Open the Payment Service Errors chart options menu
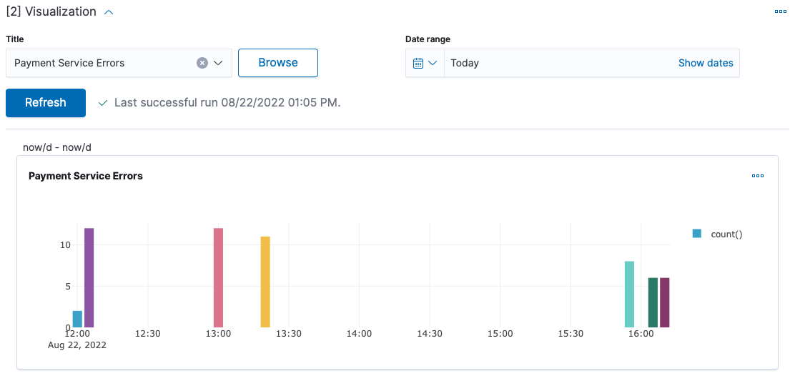This screenshot has height=386, width=795. 758,176
